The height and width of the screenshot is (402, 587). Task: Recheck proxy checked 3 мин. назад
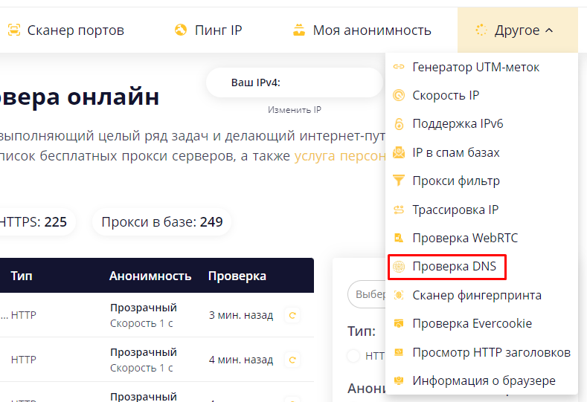292,315
